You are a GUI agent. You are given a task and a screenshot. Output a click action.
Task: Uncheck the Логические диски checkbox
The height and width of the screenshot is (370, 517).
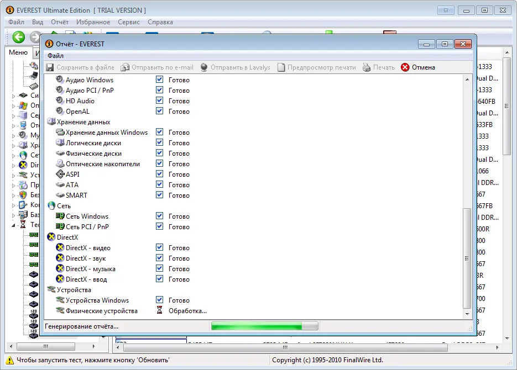pos(159,143)
